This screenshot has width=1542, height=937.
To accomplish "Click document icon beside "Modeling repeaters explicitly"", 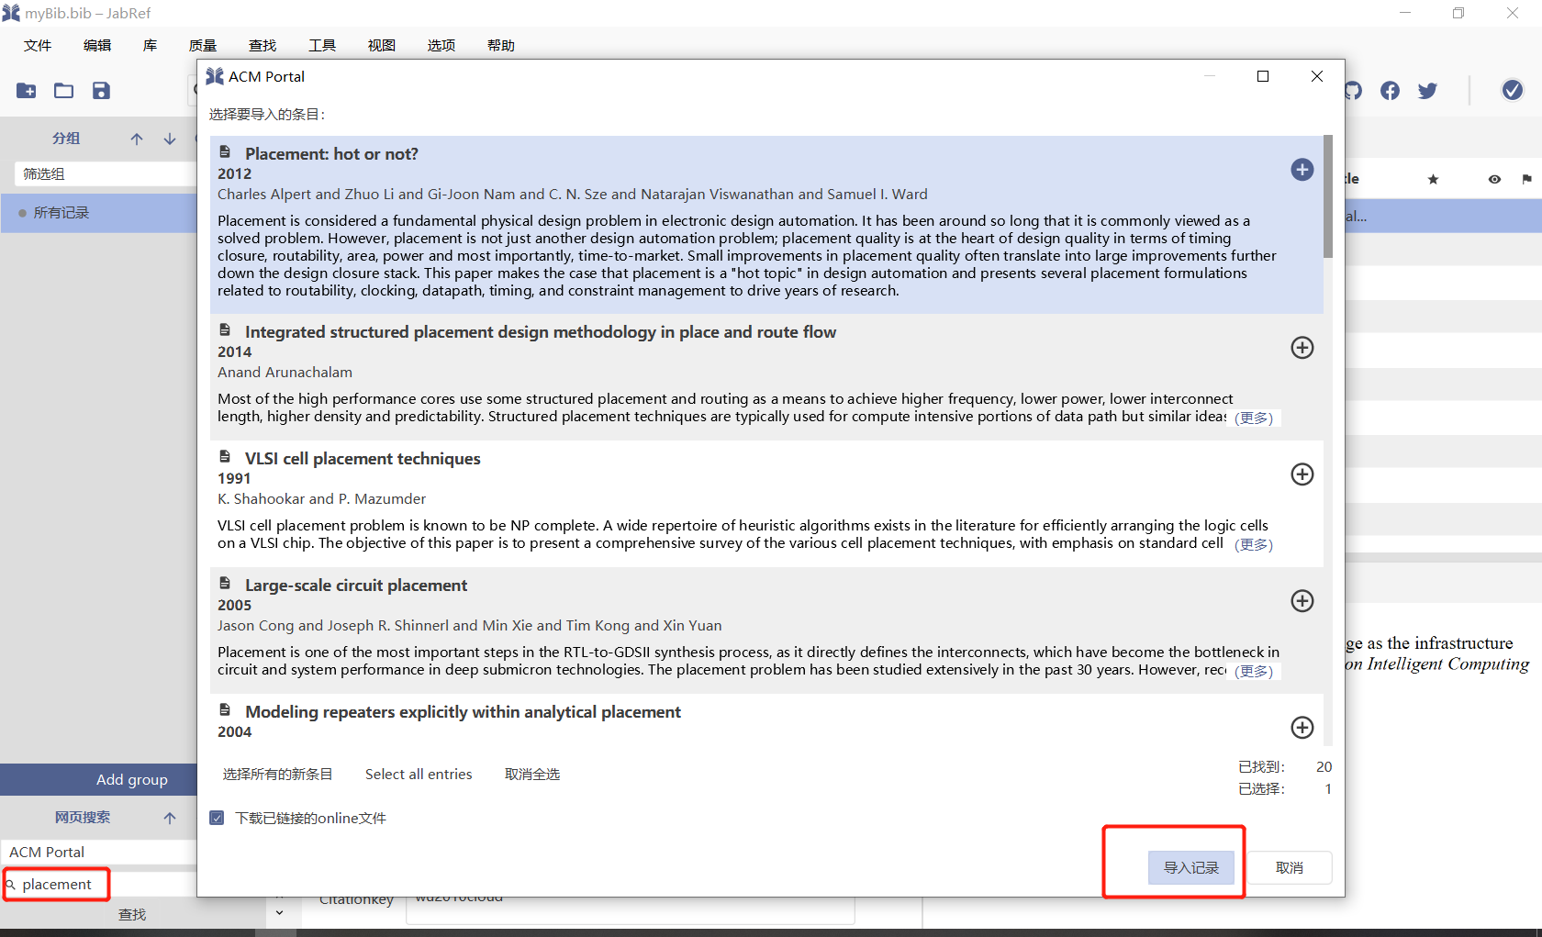I will [225, 710].
